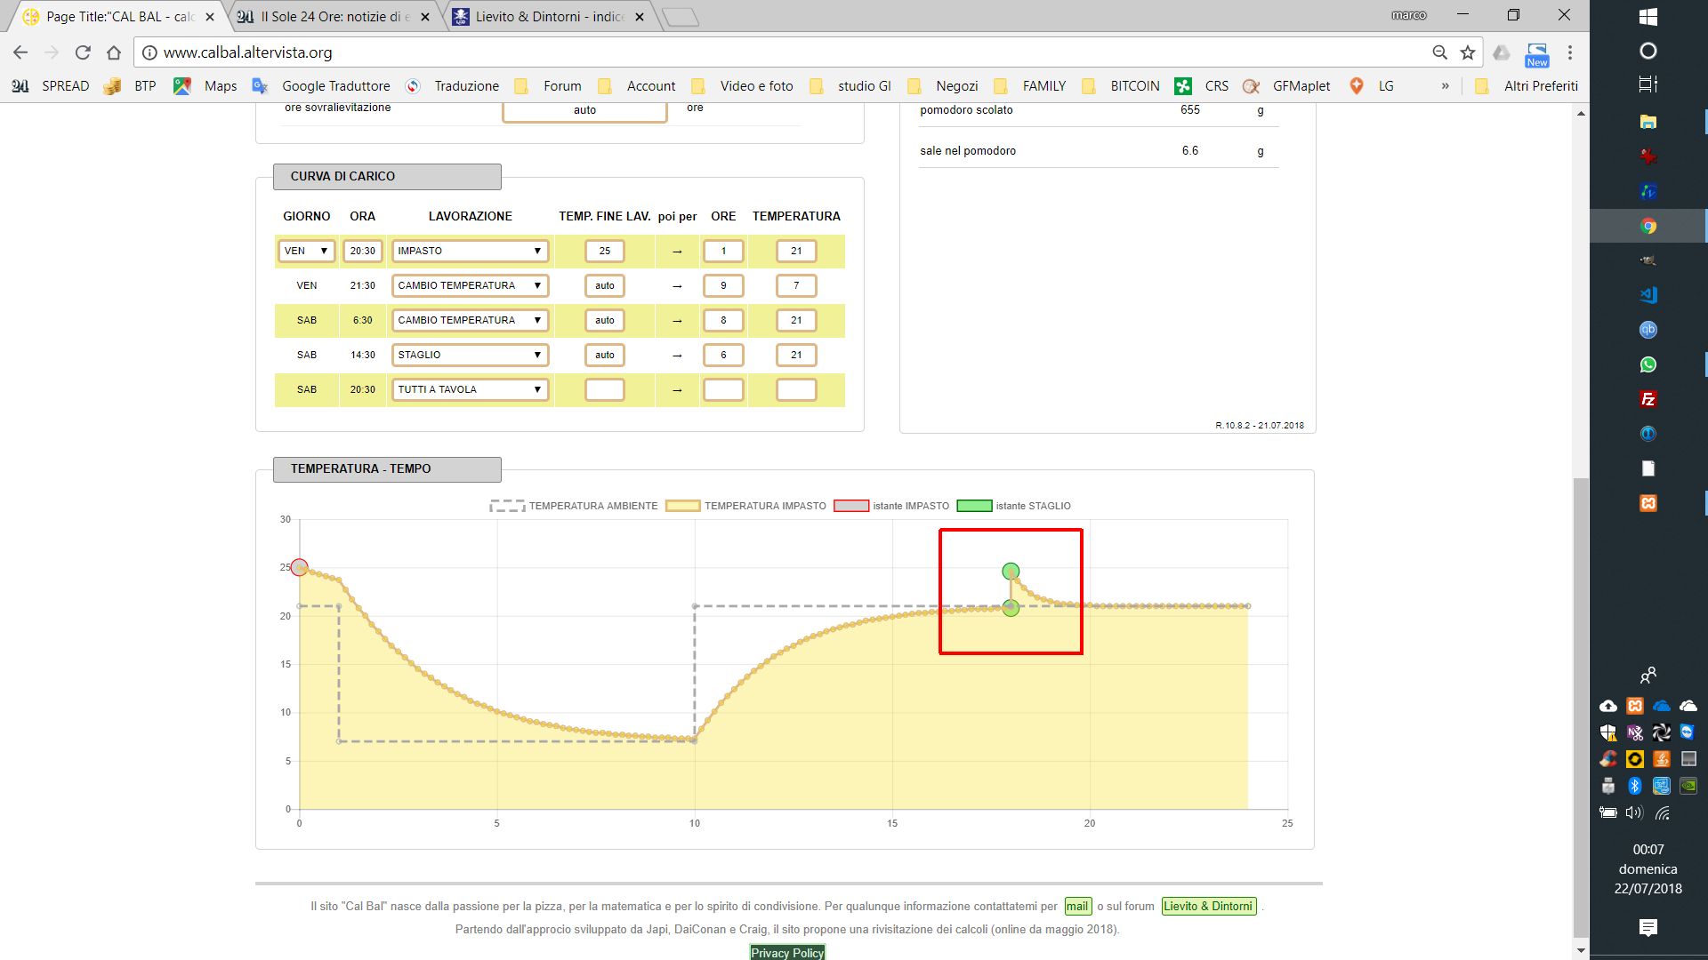Toggle TEMPERATURA AMBIENTE legend series

[574, 506]
